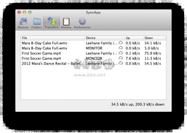Click MONITOR device in the 5.0 kB/s row
The width and height of the screenshot is (187, 133).
click(94, 48)
